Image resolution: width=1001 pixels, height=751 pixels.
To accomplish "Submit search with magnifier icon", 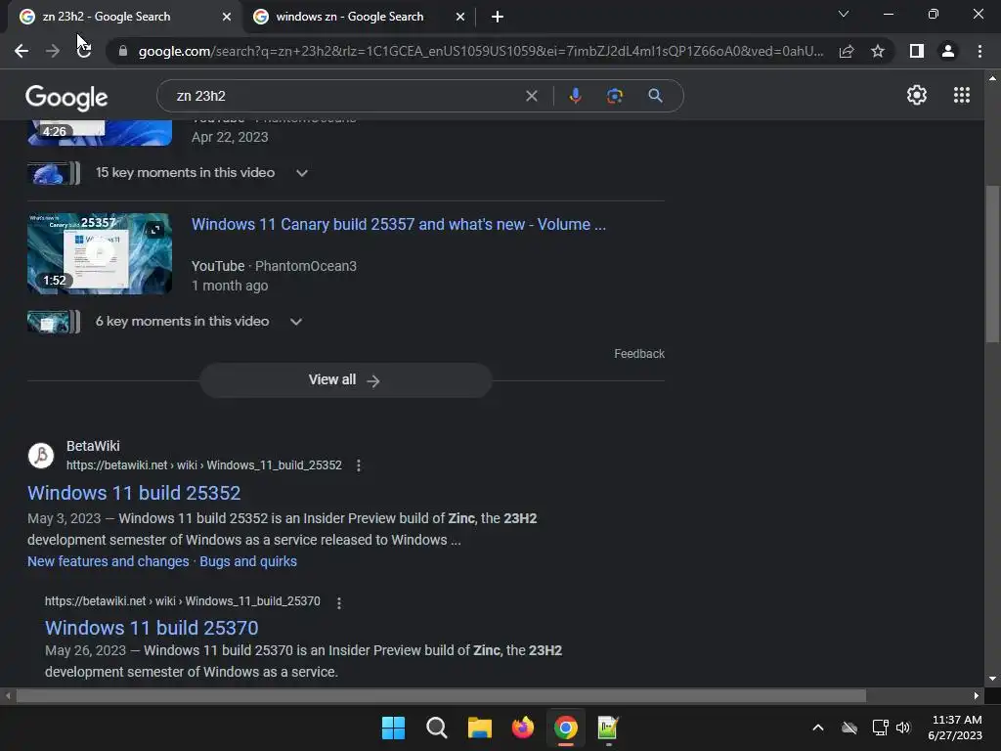I will point(655,96).
